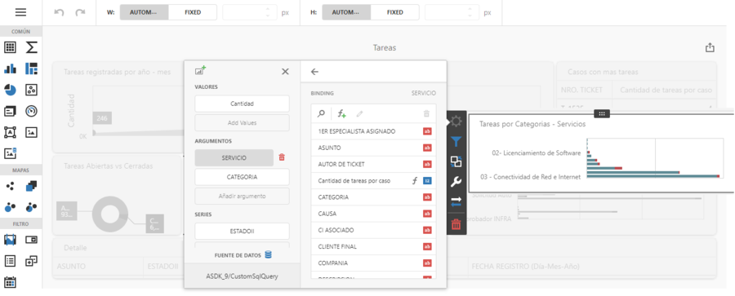Screen dimensions: 735x296
Task: Click the width pixel input field
Action: click(x=249, y=13)
